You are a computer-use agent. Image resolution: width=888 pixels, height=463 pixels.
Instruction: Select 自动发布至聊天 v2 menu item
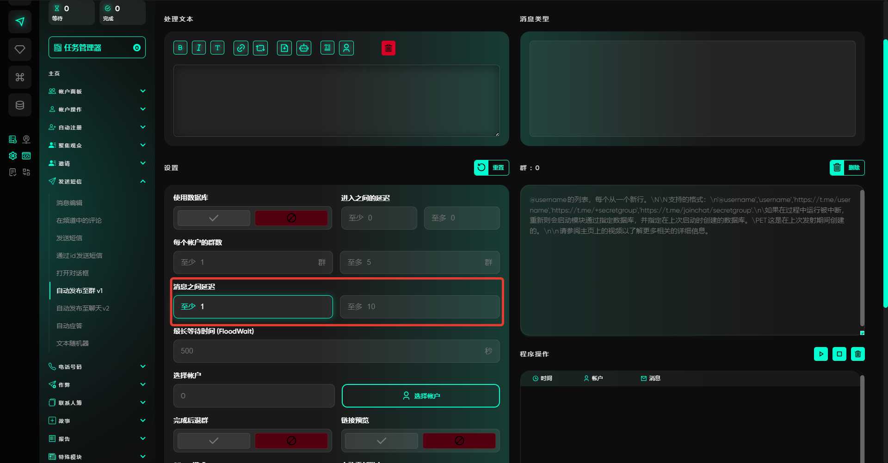click(83, 308)
